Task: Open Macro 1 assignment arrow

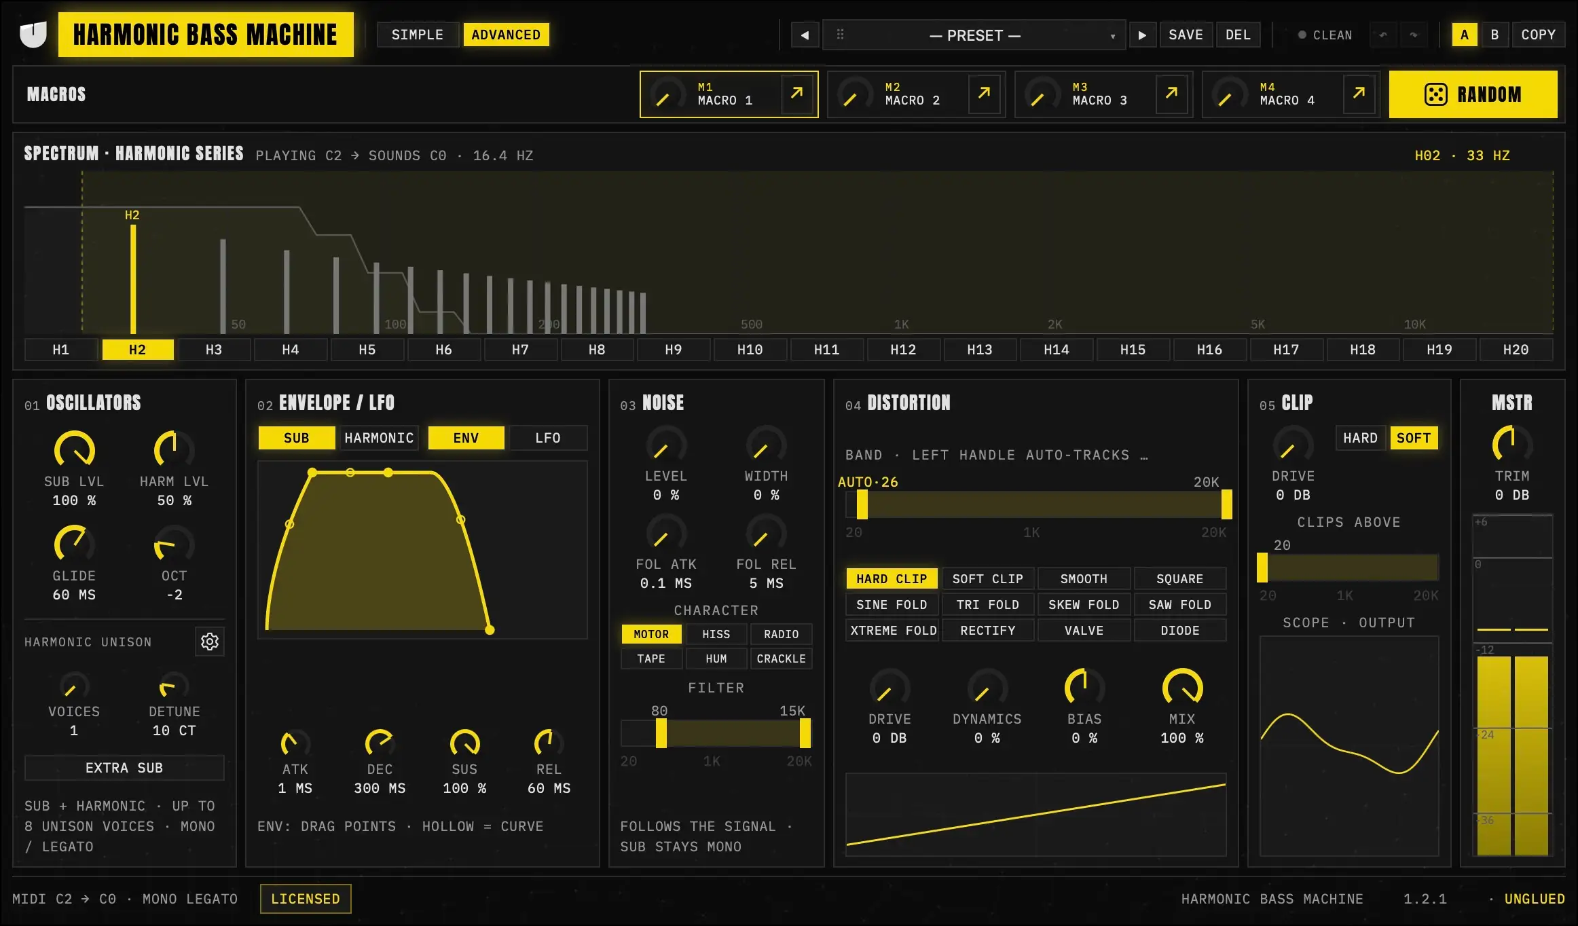Action: [x=796, y=92]
